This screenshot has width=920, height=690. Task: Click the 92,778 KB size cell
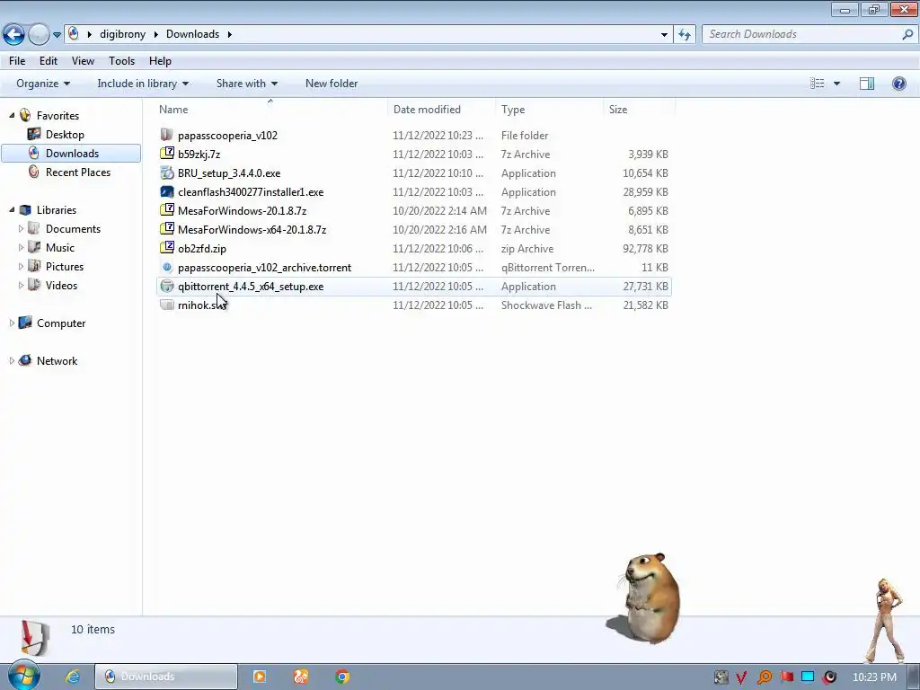tap(645, 249)
